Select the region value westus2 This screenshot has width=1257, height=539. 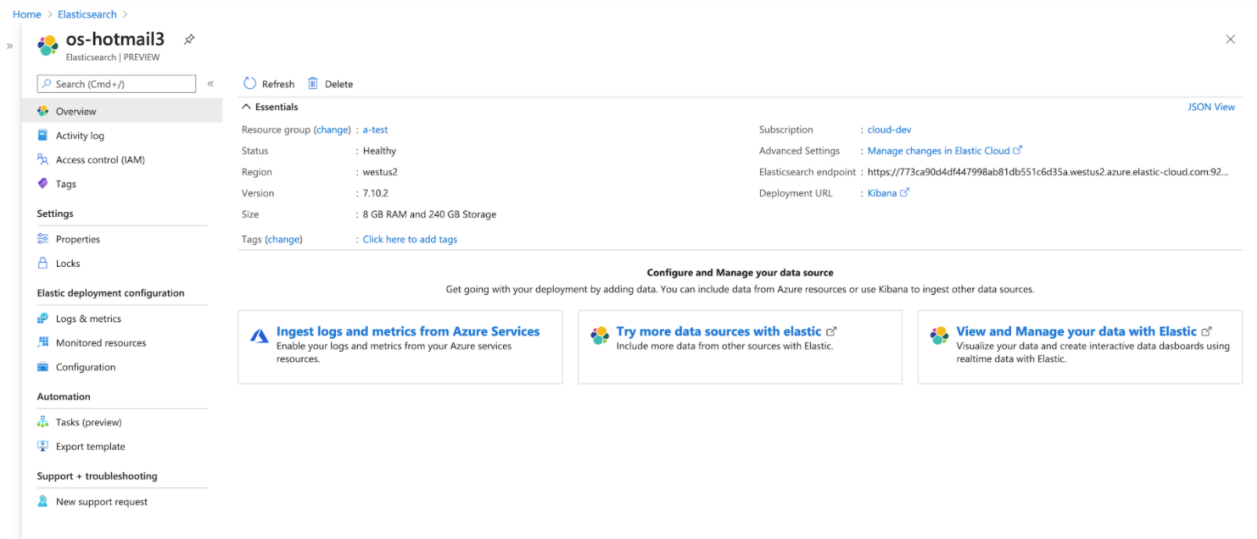(380, 172)
